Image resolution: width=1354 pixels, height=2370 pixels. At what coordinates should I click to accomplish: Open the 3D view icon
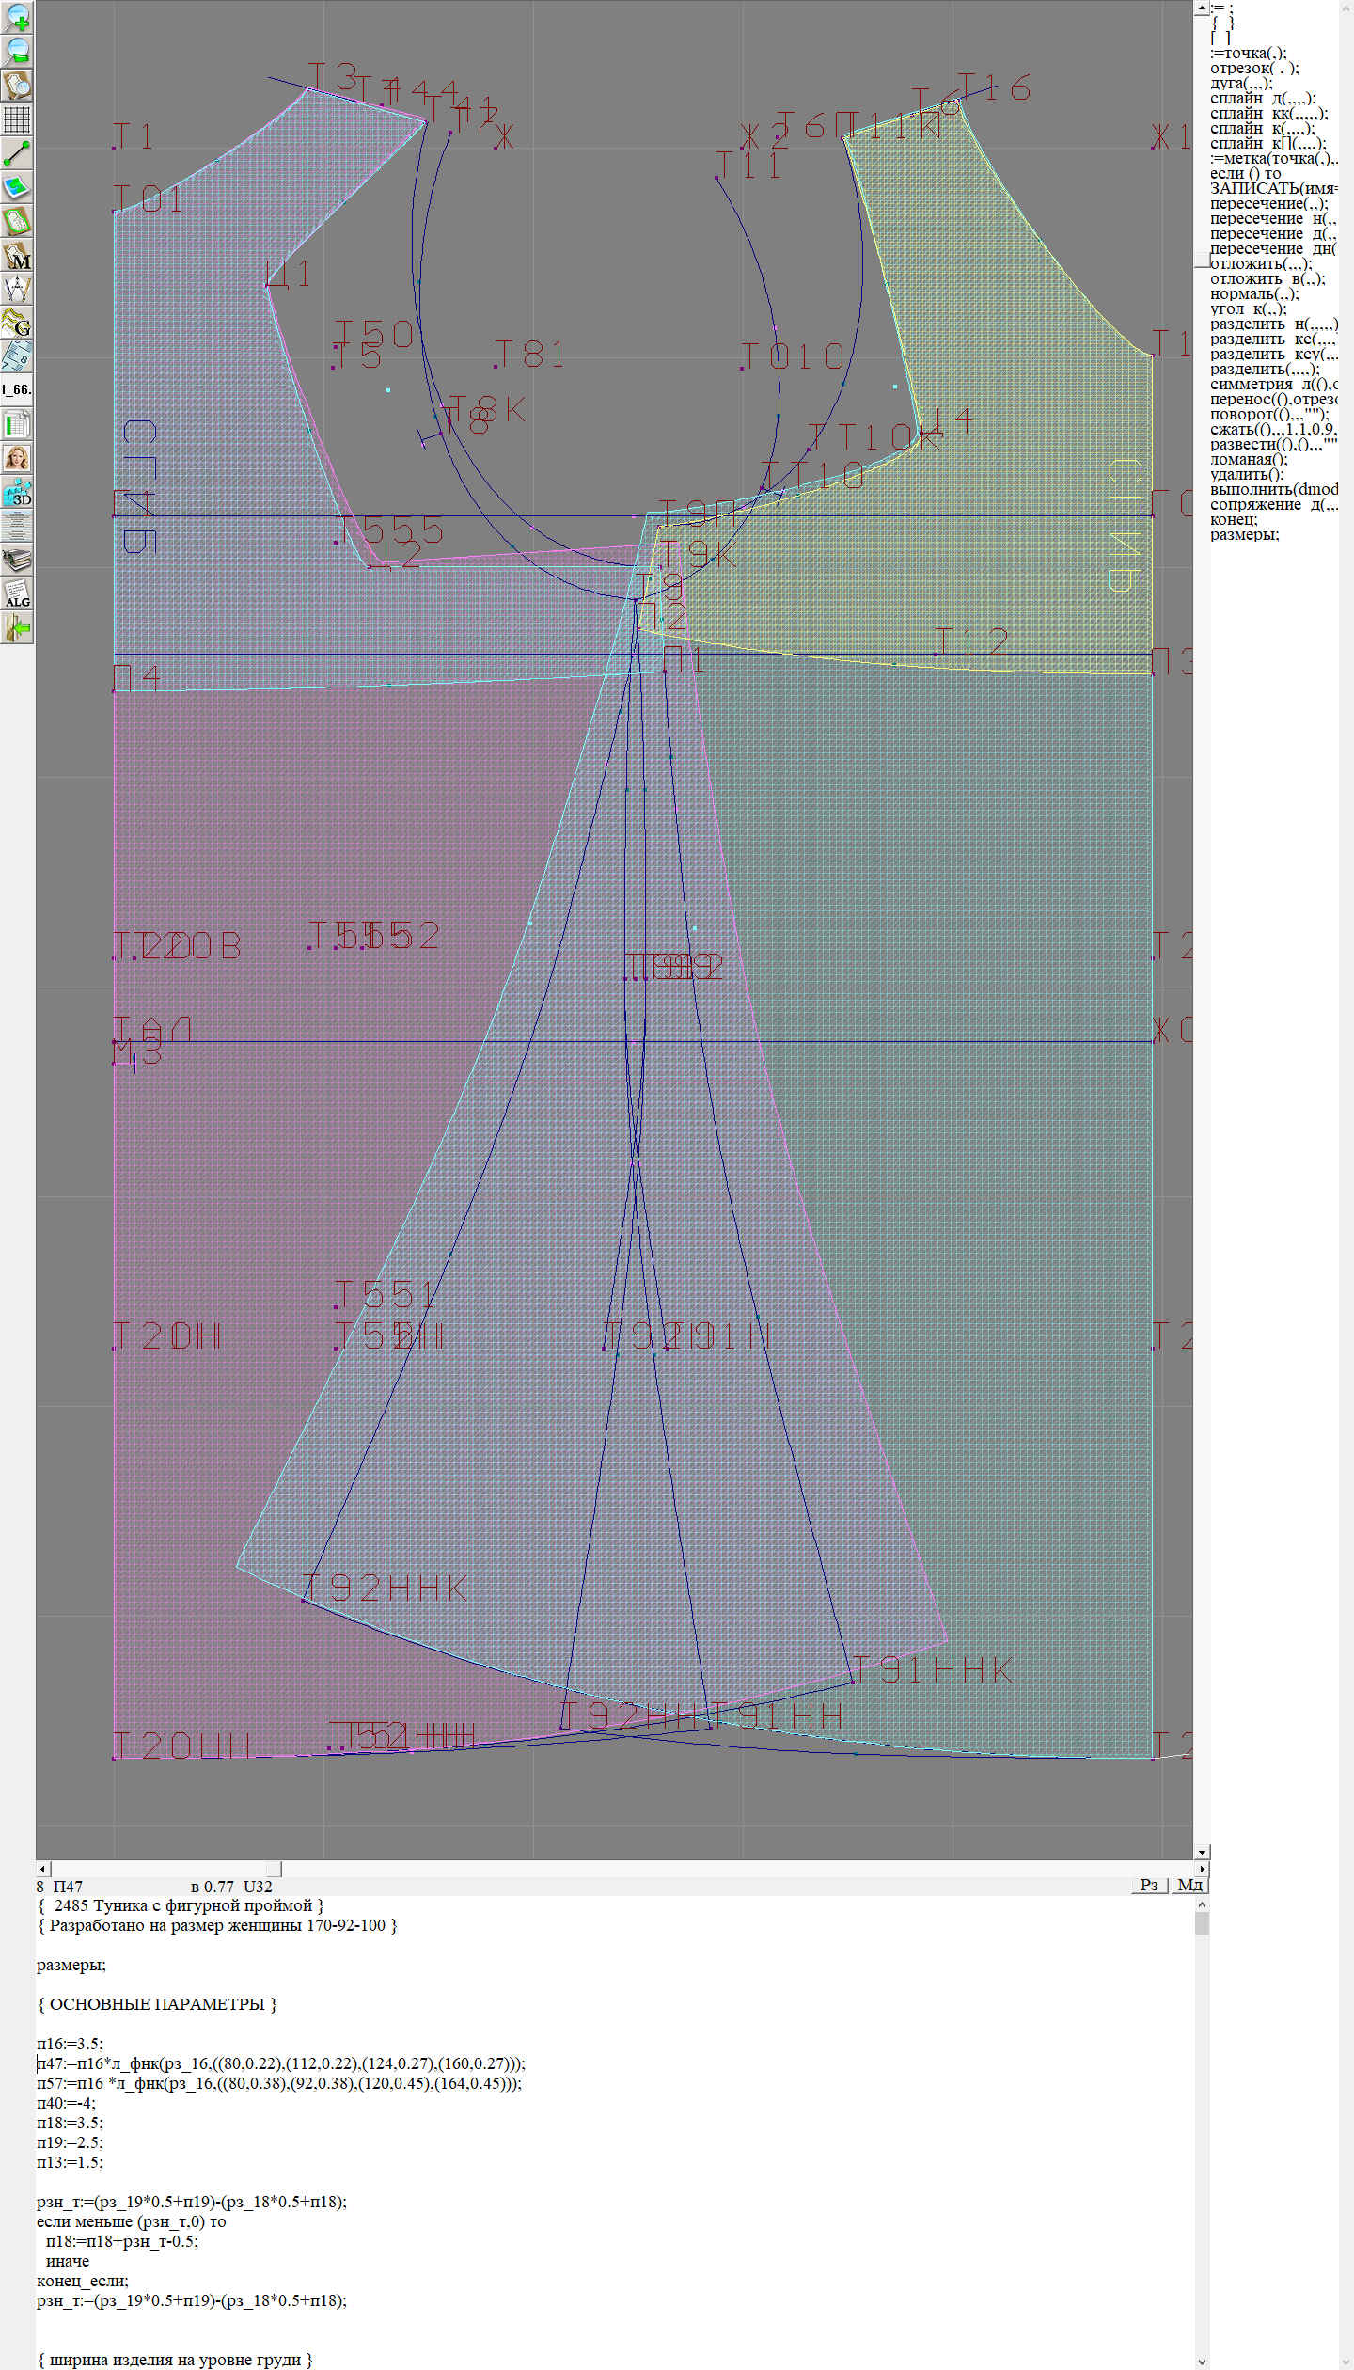pos(17,492)
